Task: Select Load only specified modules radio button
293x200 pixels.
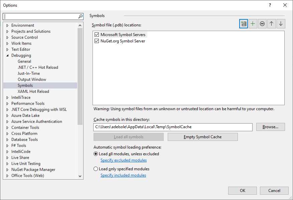Action: tap(95, 169)
